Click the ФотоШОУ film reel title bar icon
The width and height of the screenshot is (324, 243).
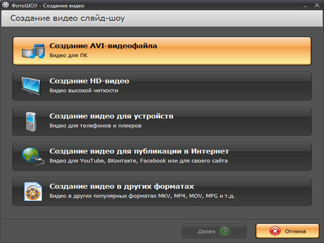point(5,5)
